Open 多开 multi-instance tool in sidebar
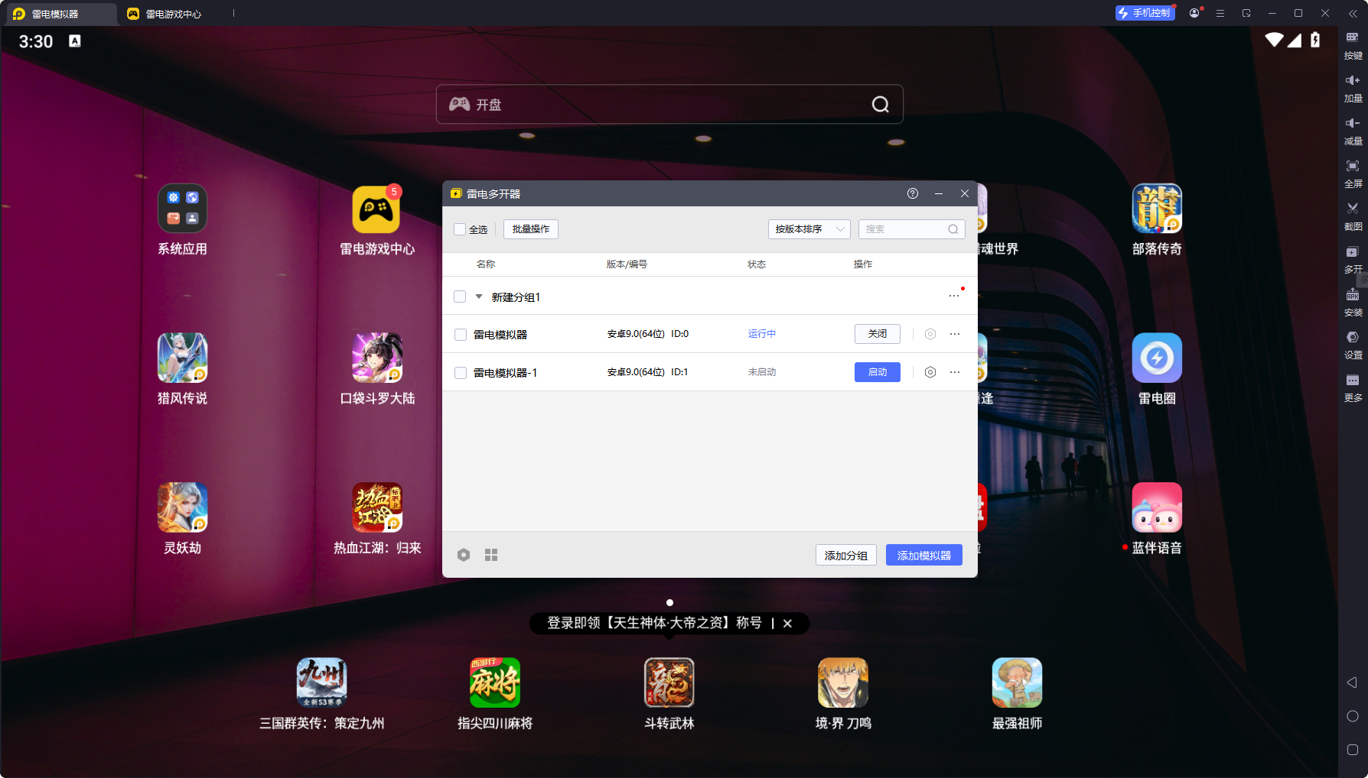This screenshot has width=1368, height=778. click(x=1353, y=260)
